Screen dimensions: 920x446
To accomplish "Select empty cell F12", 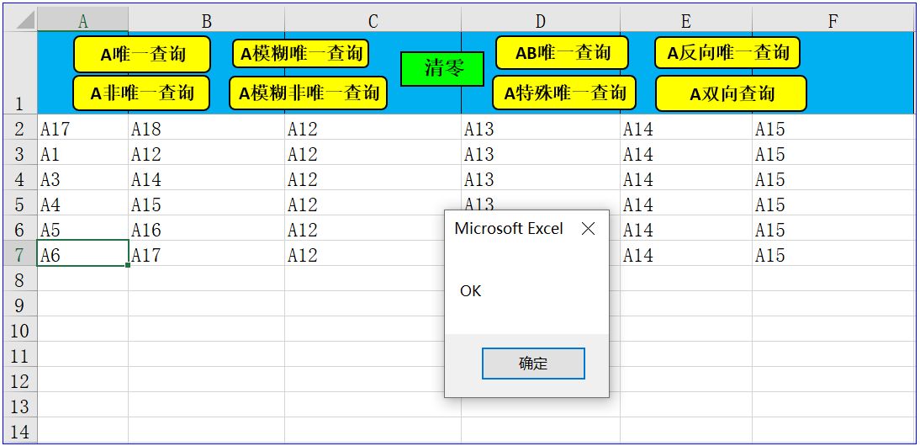I will (833, 380).
